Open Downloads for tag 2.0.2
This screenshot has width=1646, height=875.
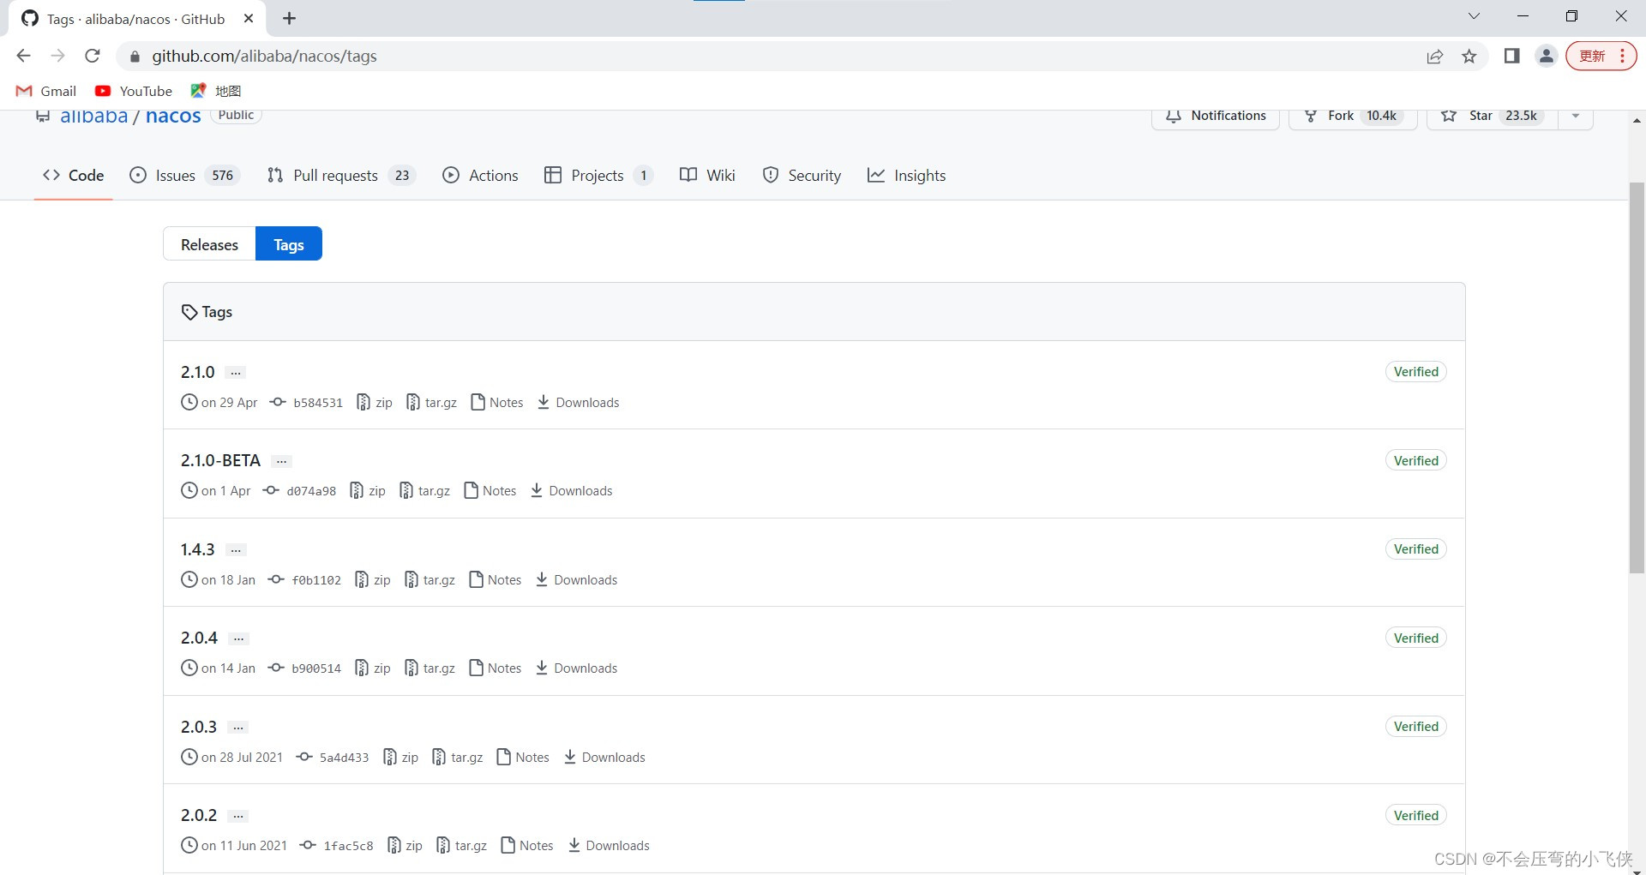pos(609,846)
